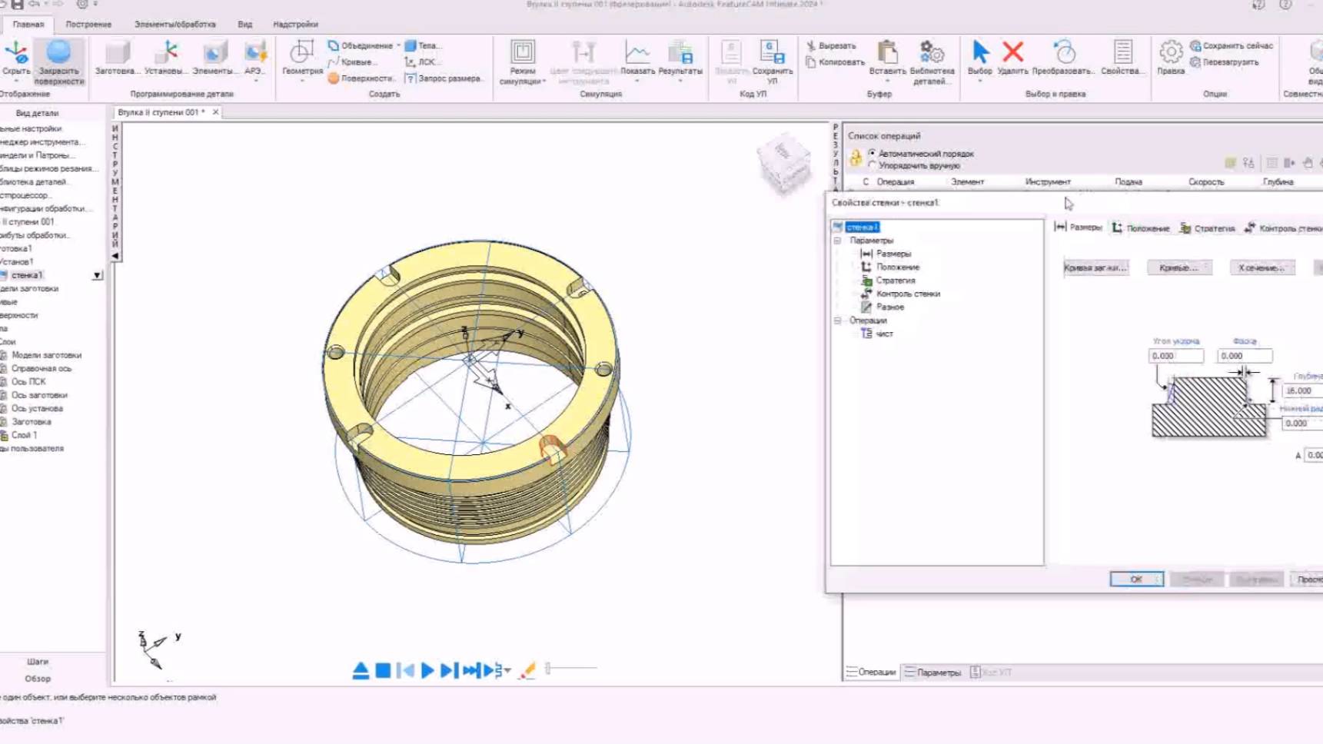Open the Размеры tab in properties dialog
This screenshot has height=744, width=1323.
tap(1079, 228)
